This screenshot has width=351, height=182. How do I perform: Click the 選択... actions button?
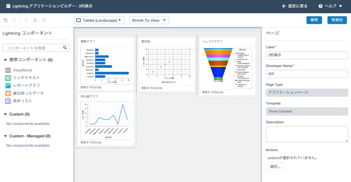click(x=275, y=167)
